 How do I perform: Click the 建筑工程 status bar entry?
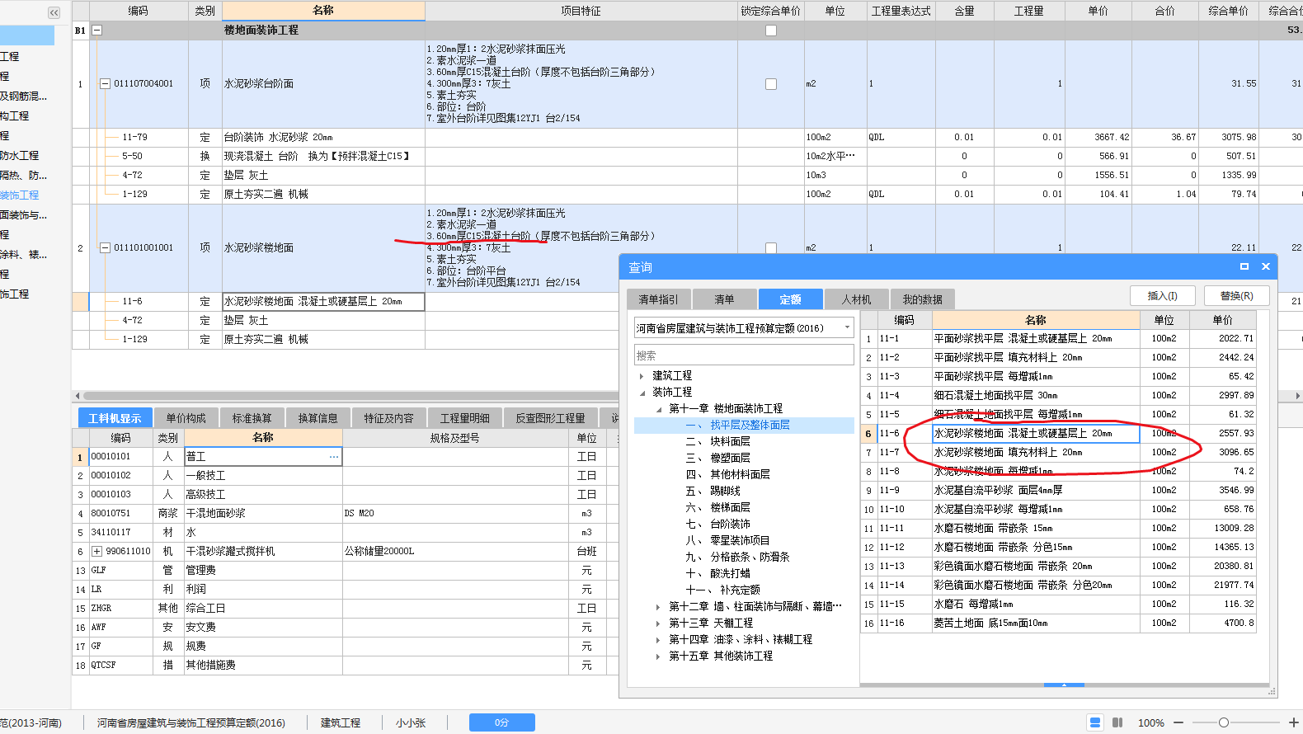(341, 722)
